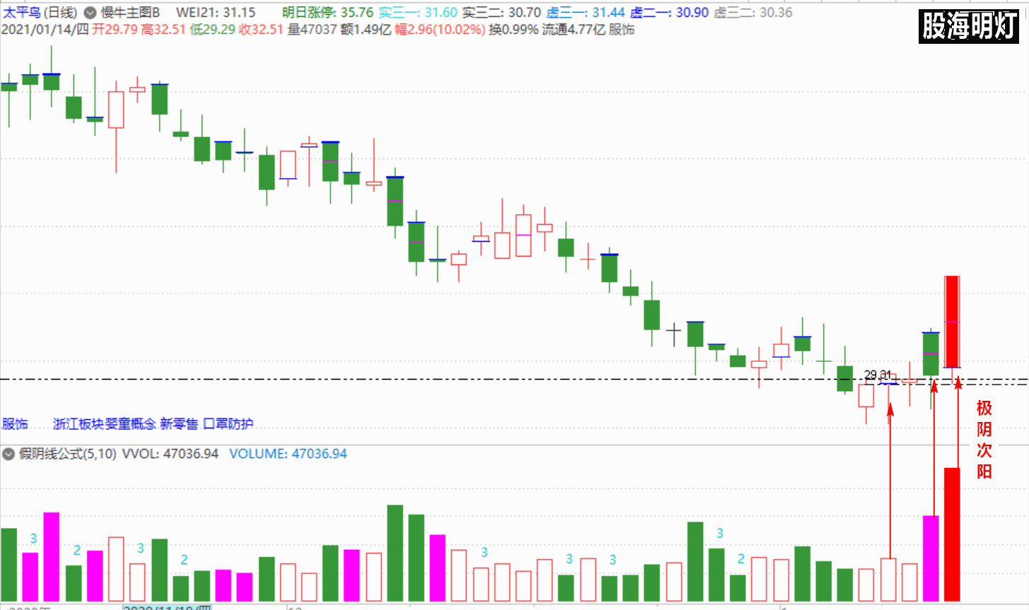Click the change 幅2.96(10.02%)
The width and height of the screenshot is (1029, 610).
440,30
